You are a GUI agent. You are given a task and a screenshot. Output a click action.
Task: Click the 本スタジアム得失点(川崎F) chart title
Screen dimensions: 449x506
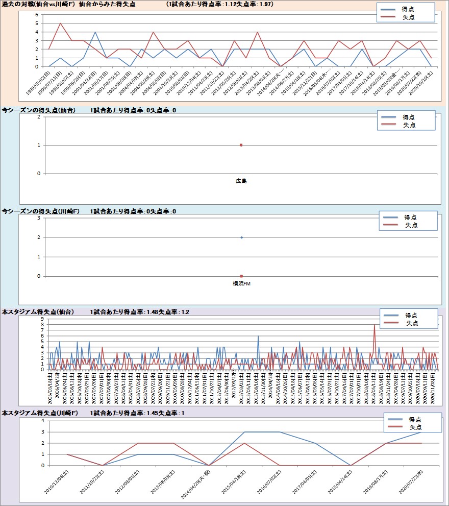pyautogui.click(x=40, y=412)
